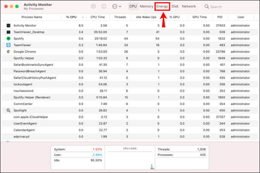
Task: Click the Spotlight magnifier icon
Action: point(8,111)
